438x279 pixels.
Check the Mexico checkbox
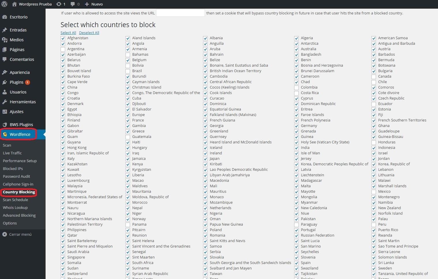[374, 192]
